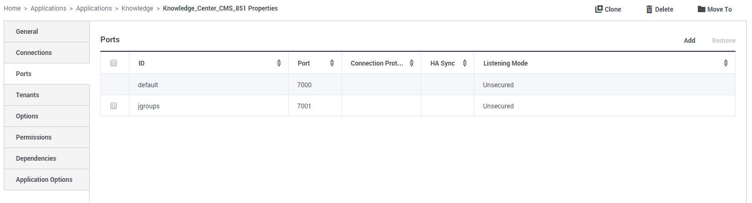This screenshot has height=203, width=752.
Task: Open the General tab
Action: [47, 32]
